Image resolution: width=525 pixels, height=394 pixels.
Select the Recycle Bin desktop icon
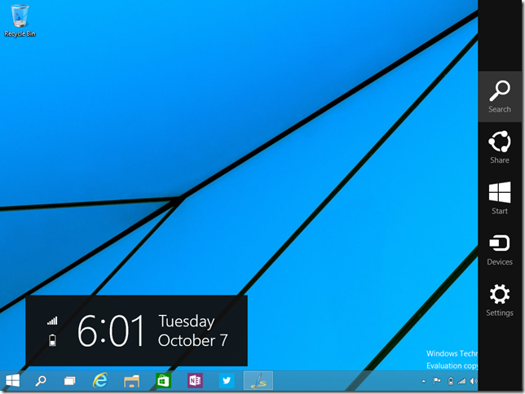point(20,20)
